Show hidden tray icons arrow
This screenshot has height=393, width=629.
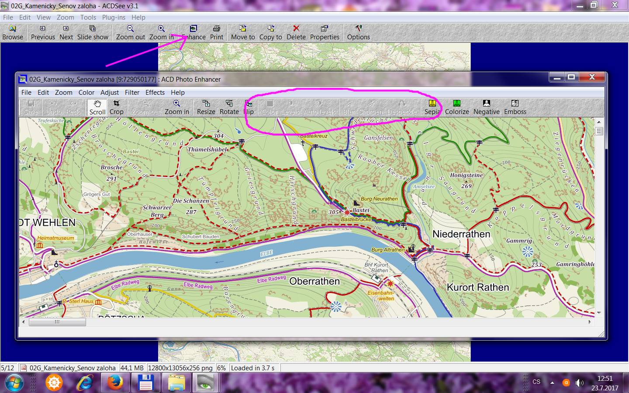tap(552, 383)
